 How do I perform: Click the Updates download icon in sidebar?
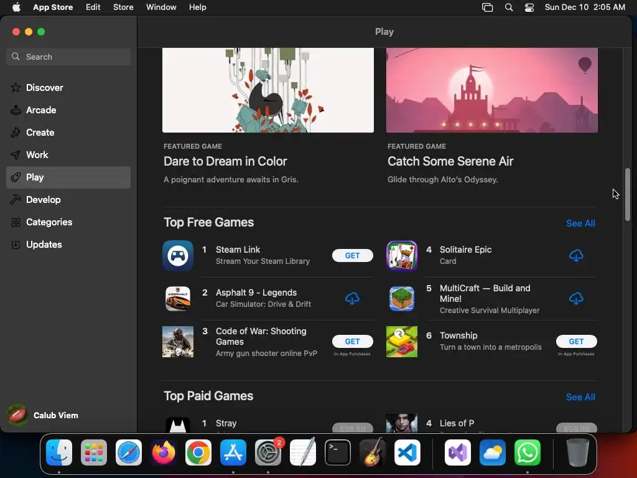tap(16, 244)
